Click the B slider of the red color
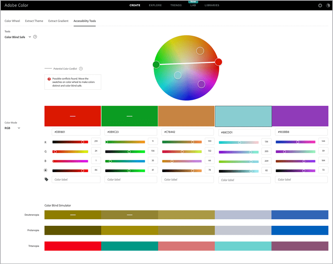This screenshot has height=264, width=333. pyautogui.click(x=70, y=161)
